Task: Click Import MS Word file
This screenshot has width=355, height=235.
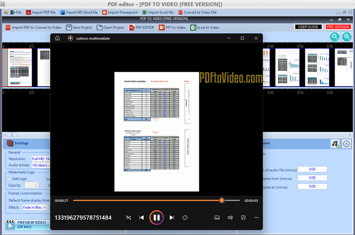Action: click(79, 12)
